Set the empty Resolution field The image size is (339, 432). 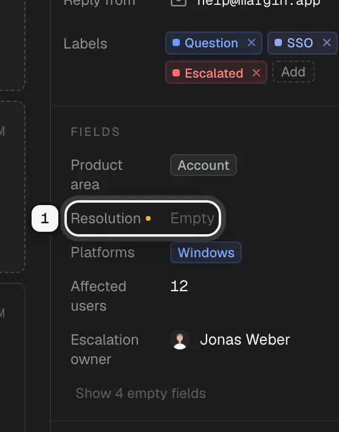coord(192,218)
